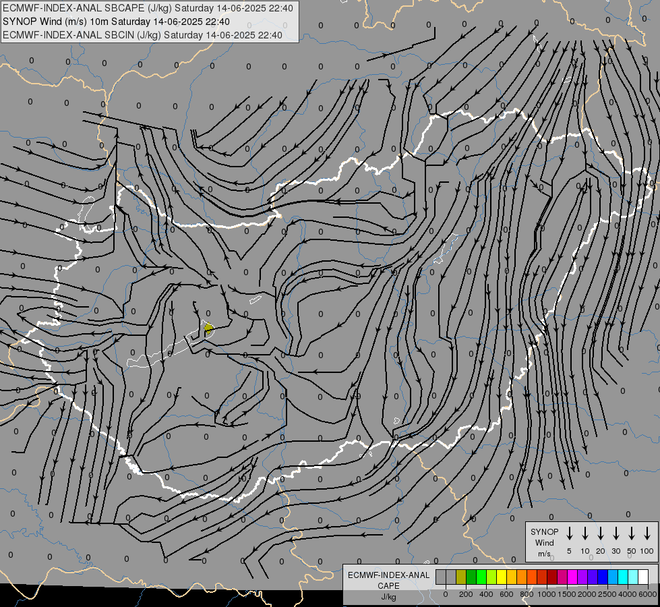Screen dimensions: 660x607
Task: Click the 50 m/s wind arrow in legend
Action: tap(632, 533)
